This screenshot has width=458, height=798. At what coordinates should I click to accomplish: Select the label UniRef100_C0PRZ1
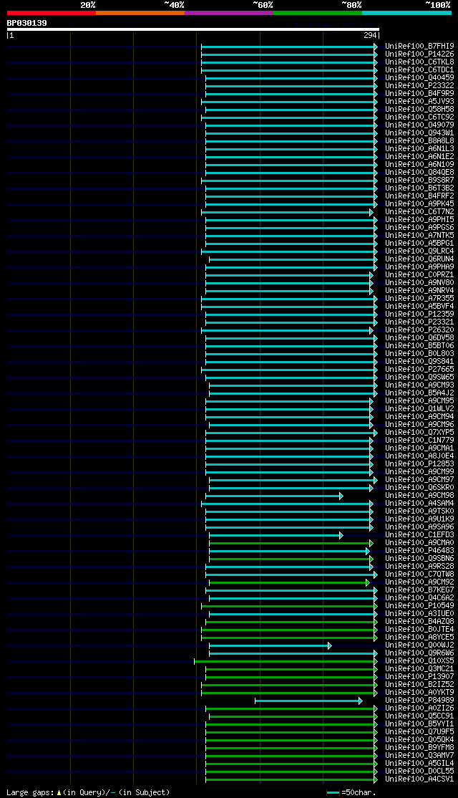[419, 275]
